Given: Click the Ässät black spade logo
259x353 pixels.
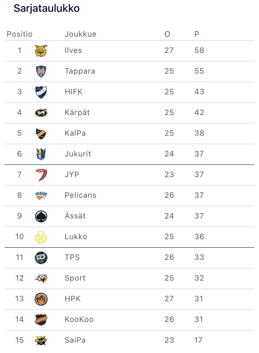Looking at the screenshot, I should pos(41,216).
